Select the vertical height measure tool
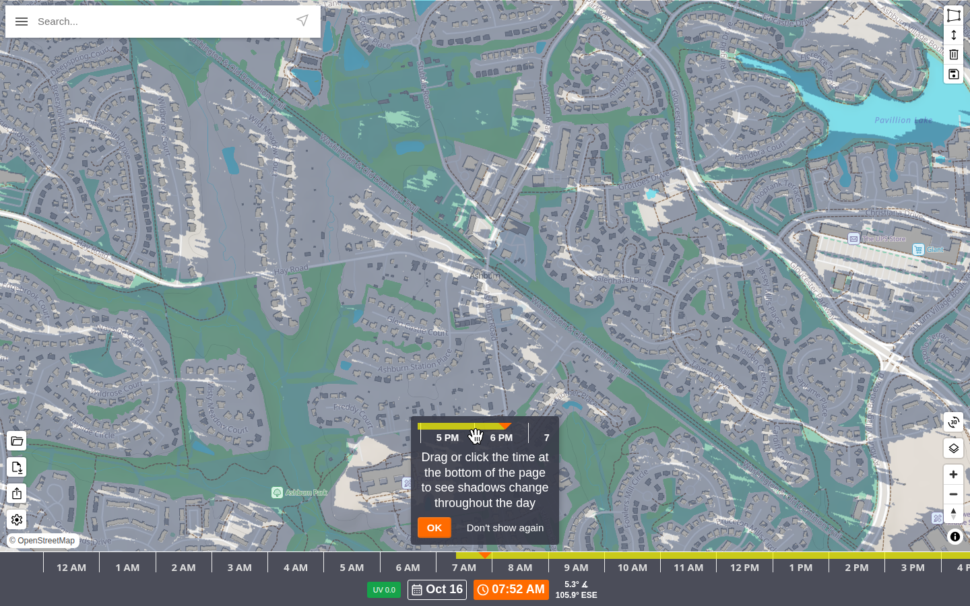The image size is (970, 606). [x=953, y=35]
